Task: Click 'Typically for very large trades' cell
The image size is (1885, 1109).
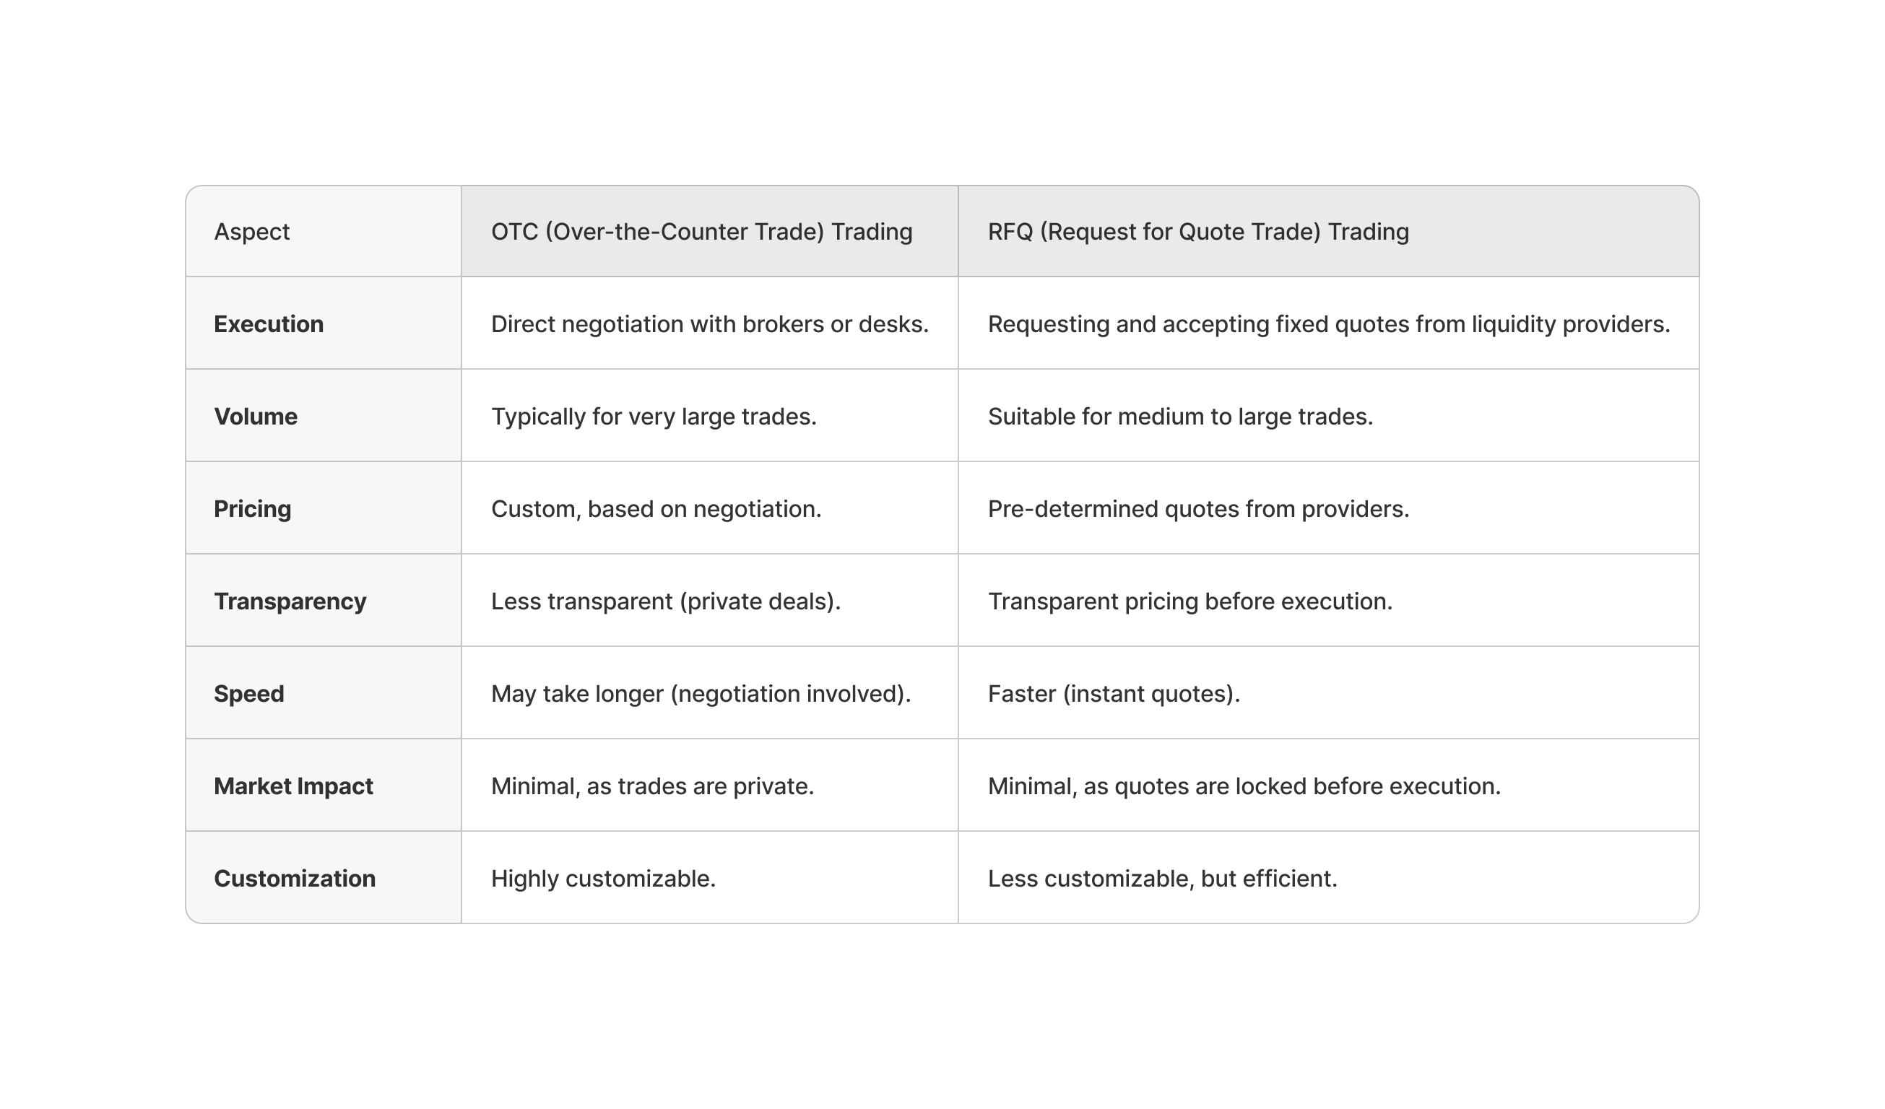Action: click(653, 417)
